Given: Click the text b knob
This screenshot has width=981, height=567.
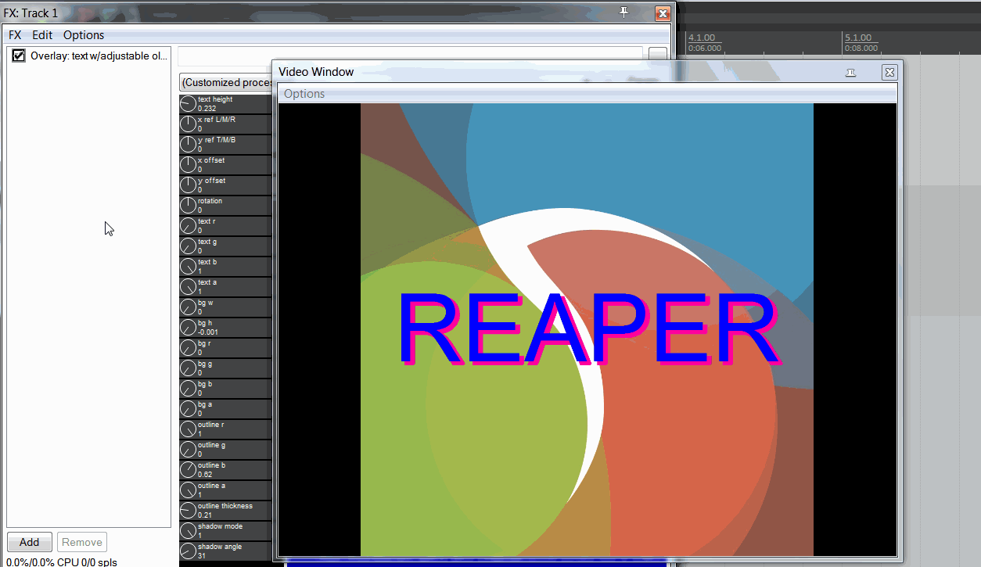Looking at the screenshot, I should coord(188,266).
